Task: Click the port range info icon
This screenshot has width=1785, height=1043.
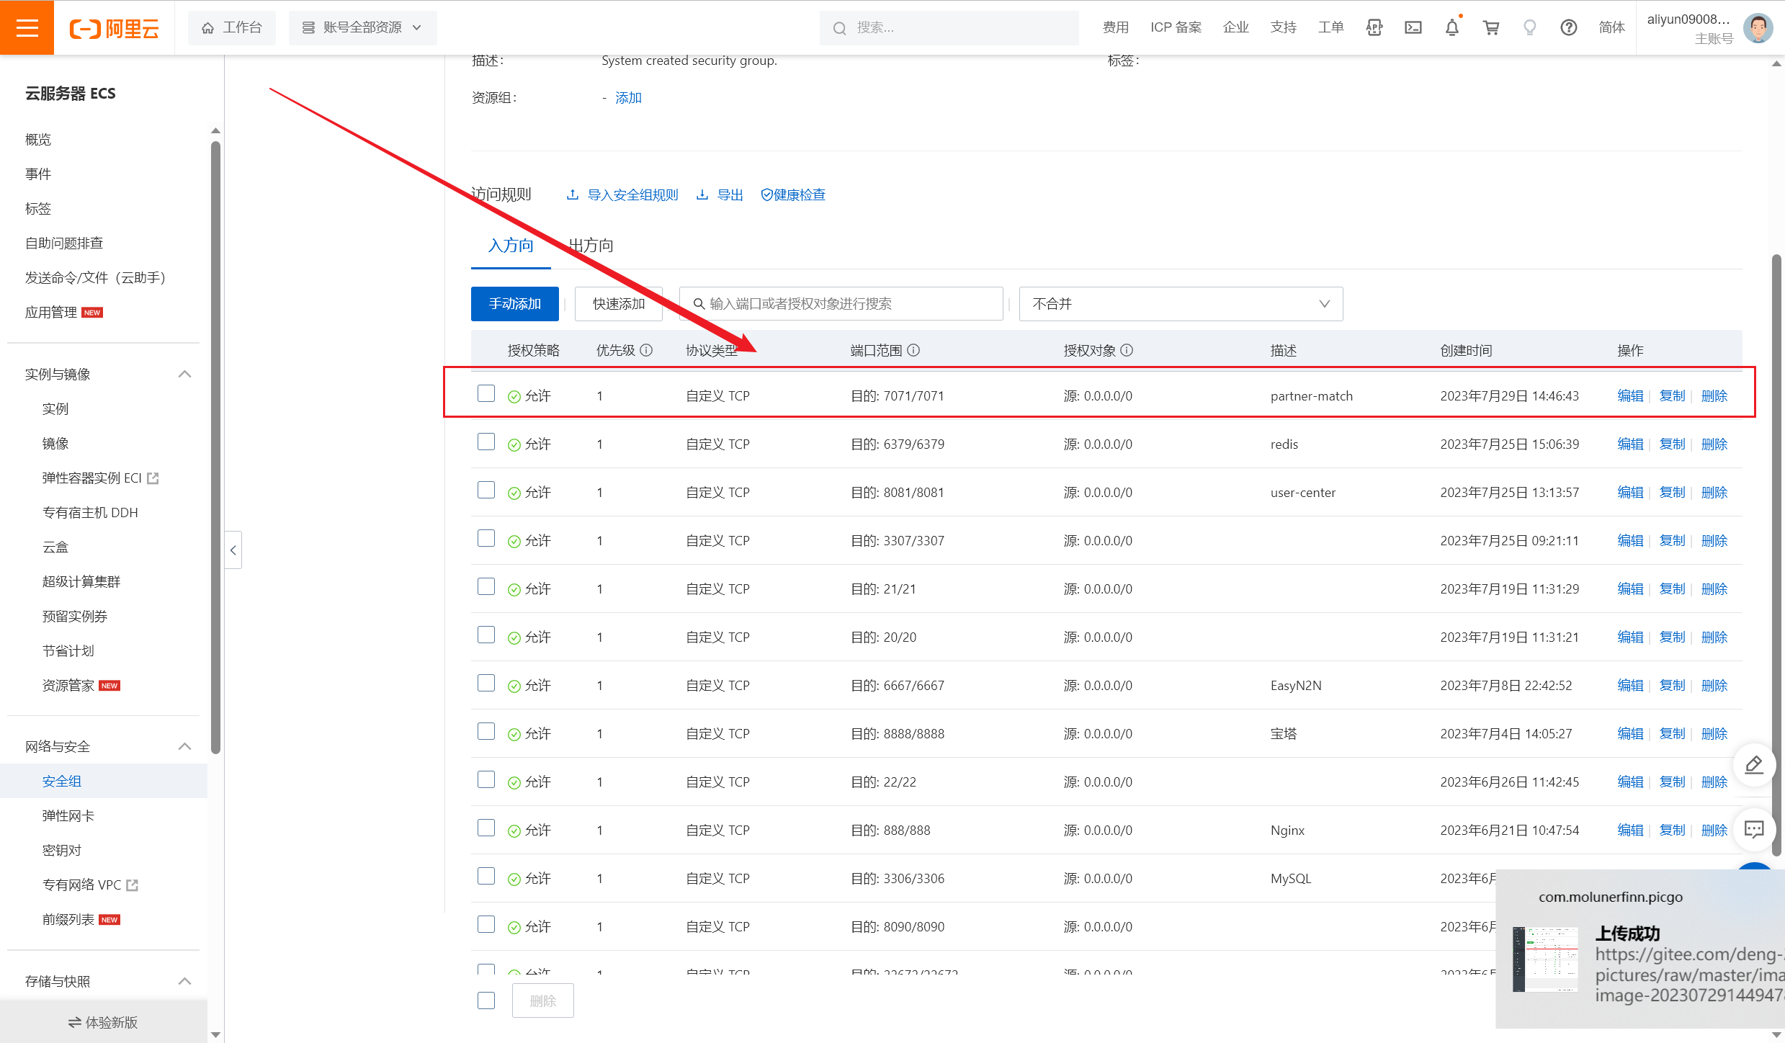Action: 913,350
